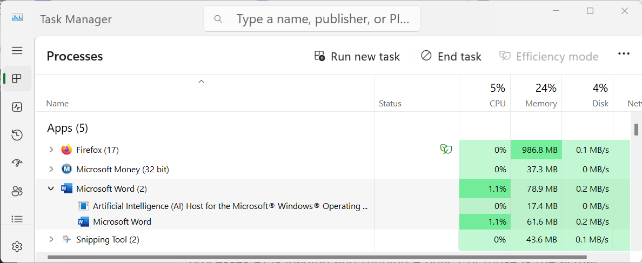Viewport: 642px width, 263px height.
Task: Maximize the Task Manager window
Action: pos(590,11)
